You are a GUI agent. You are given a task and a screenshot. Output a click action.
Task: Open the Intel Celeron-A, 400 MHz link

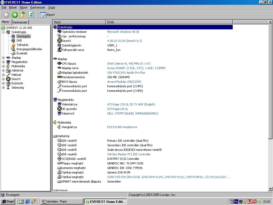pos(129,64)
